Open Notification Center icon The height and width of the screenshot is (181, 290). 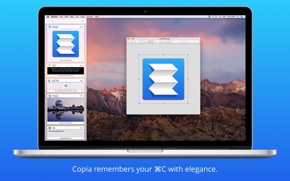pyautogui.click(x=241, y=17)
